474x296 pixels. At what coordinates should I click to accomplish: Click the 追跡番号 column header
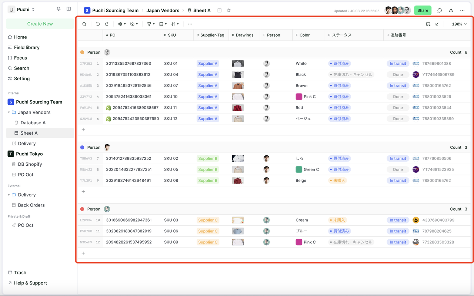[427, 35]
